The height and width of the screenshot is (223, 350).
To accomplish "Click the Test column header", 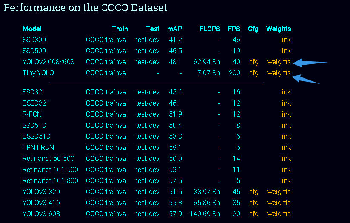I will (x=153, y=29).
